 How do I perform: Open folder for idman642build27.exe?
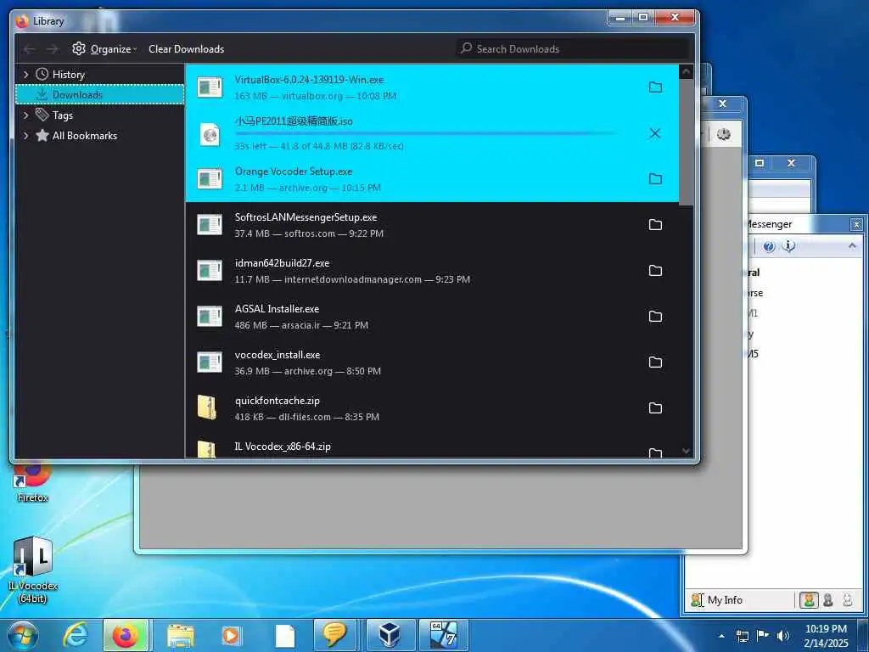[x=655, y=271]
